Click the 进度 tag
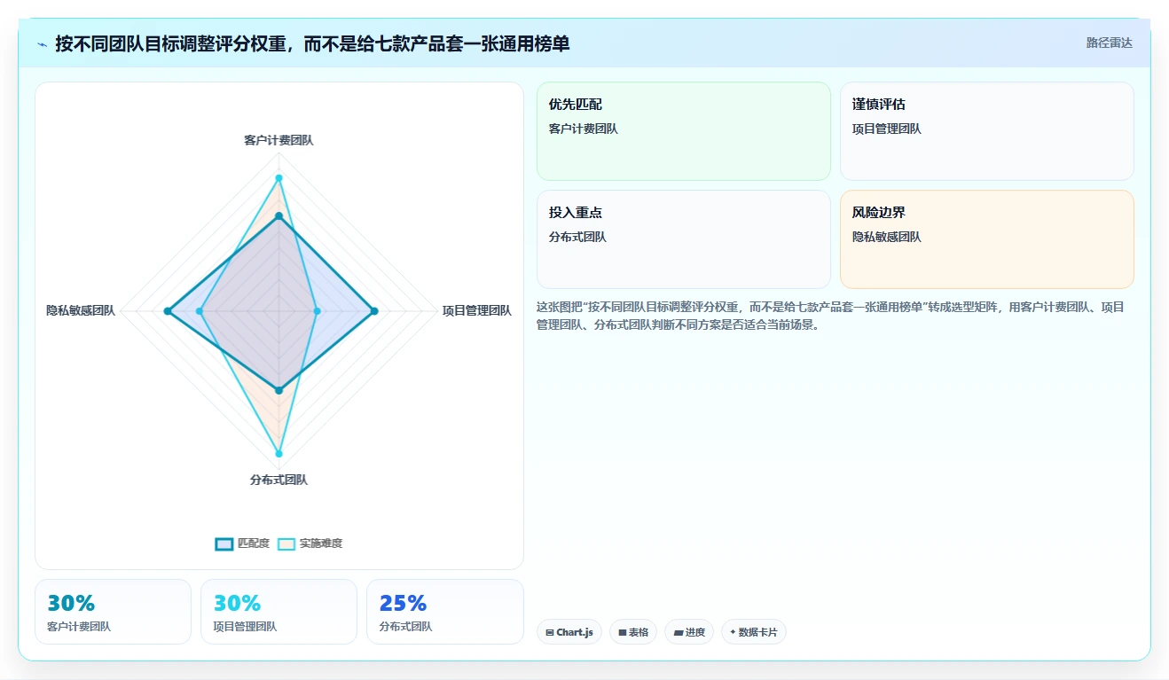The height and width of the screenshot is (680, 1169). click(x=689, y=632)
